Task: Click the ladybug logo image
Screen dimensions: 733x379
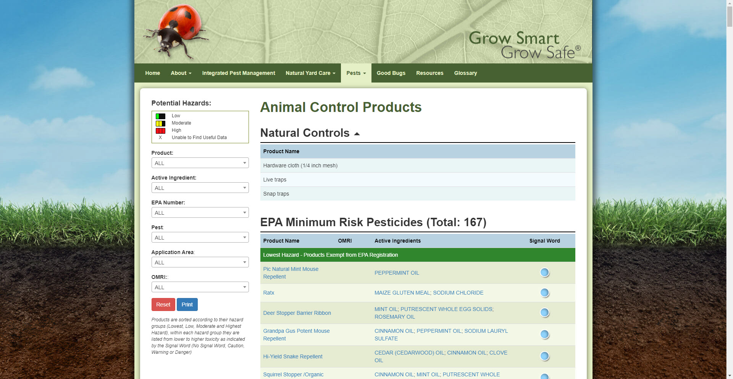Action: pyautogui.click(x=176, y=32)
